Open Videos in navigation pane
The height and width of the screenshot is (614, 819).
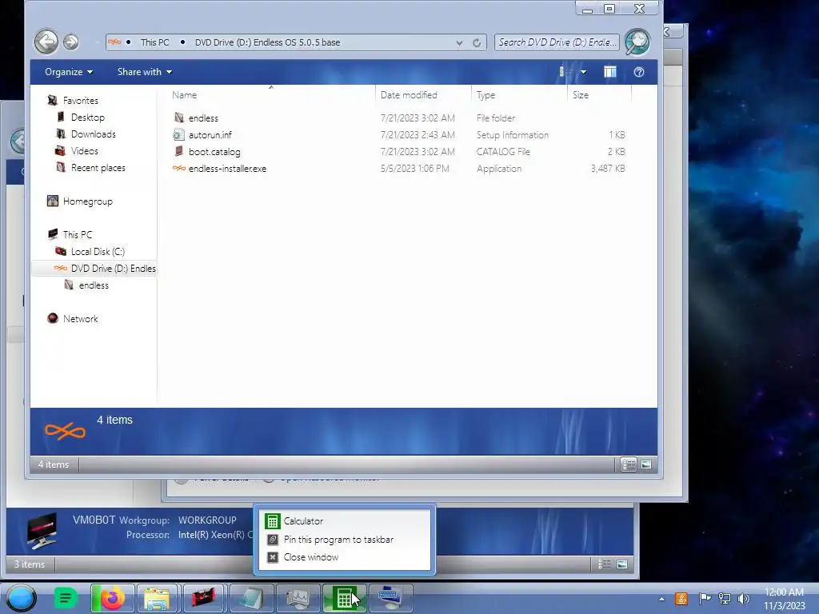85,151
